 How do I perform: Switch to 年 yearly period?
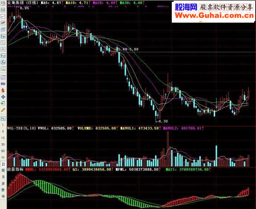point(3,196)
